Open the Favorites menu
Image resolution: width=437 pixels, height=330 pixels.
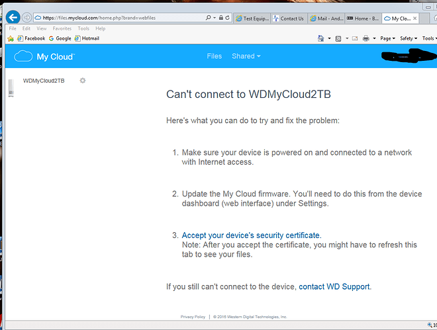point(62,28)
